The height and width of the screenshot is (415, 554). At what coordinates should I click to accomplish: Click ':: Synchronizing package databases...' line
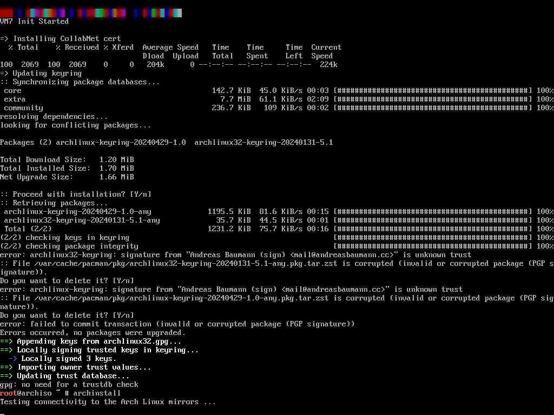(x=80, y=82)
